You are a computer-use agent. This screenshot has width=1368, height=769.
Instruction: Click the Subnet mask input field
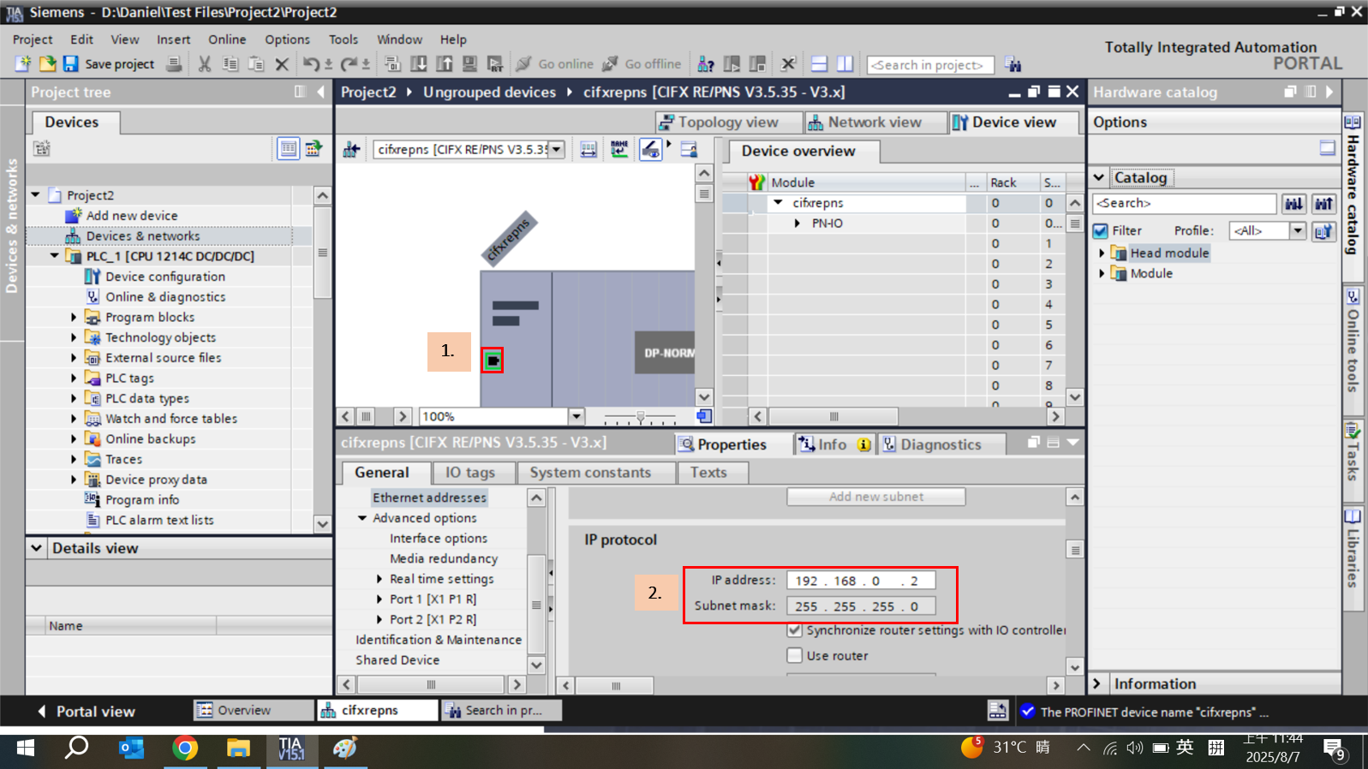pyautogui.click(x=860, y=606)
